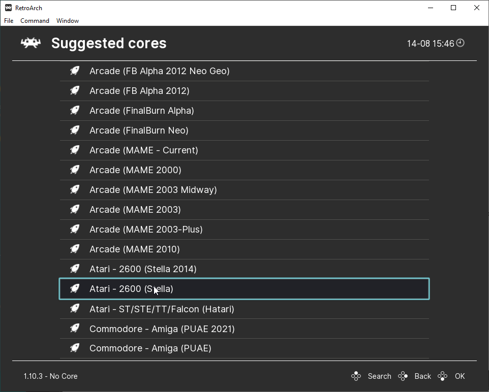Open the Command menu

tap(35, 21)
